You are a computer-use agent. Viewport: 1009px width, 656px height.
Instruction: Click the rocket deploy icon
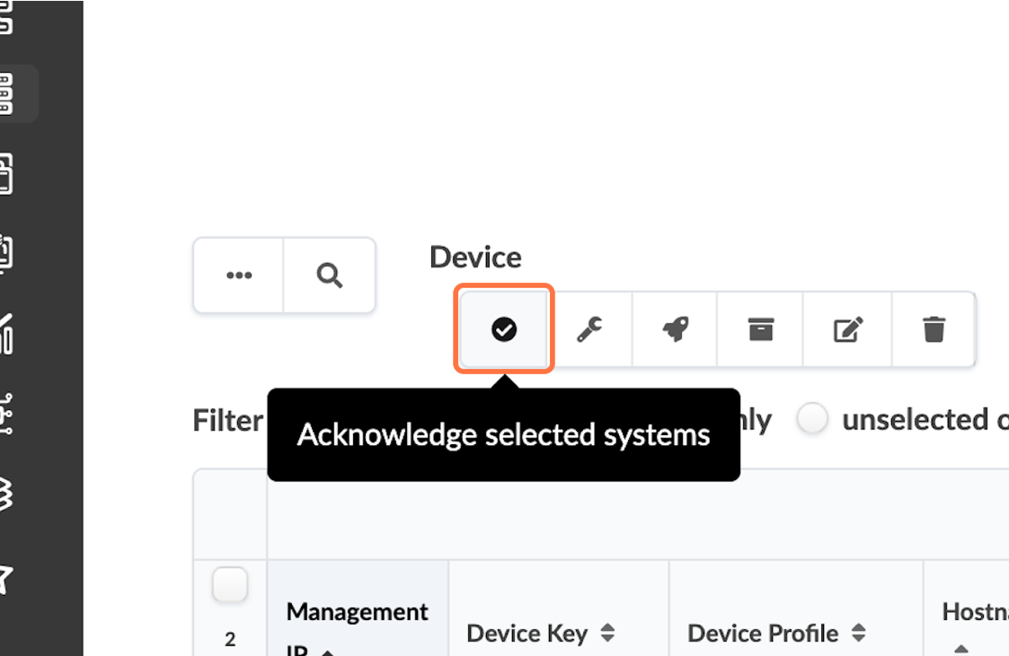tap(675, 329)
